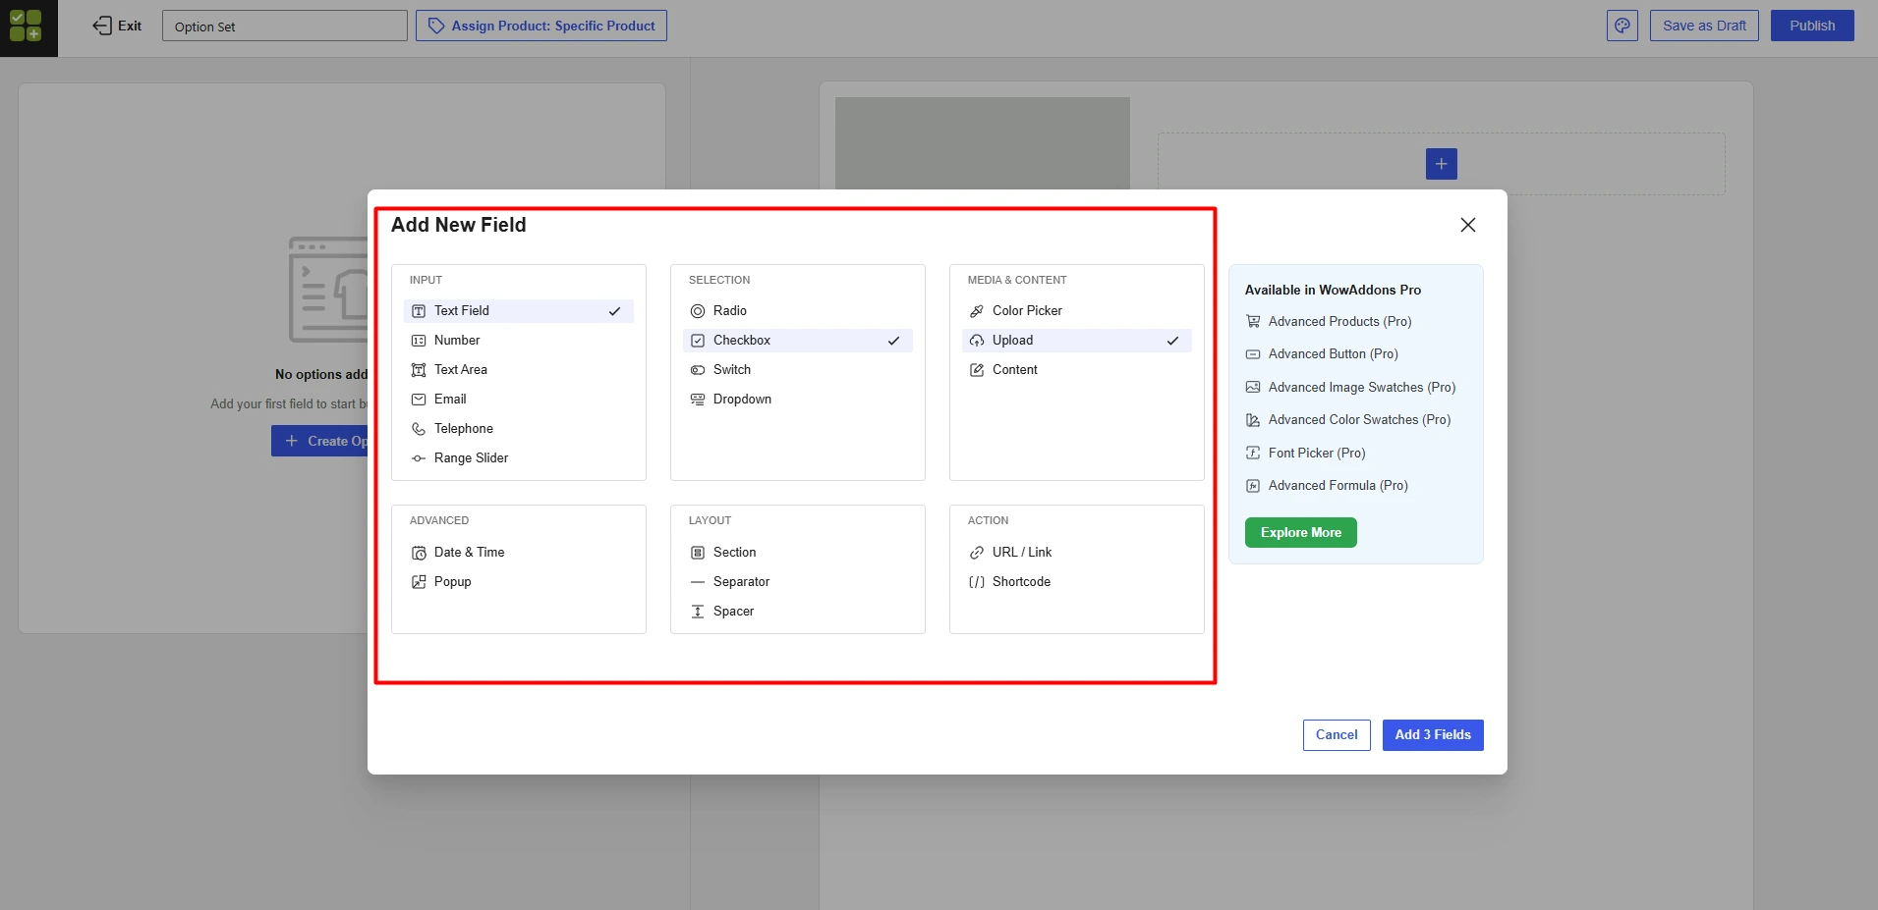Screen dimensions: 1878x910
Task: Click the Advanced Products cart icon
Action: pos(1253,321)
